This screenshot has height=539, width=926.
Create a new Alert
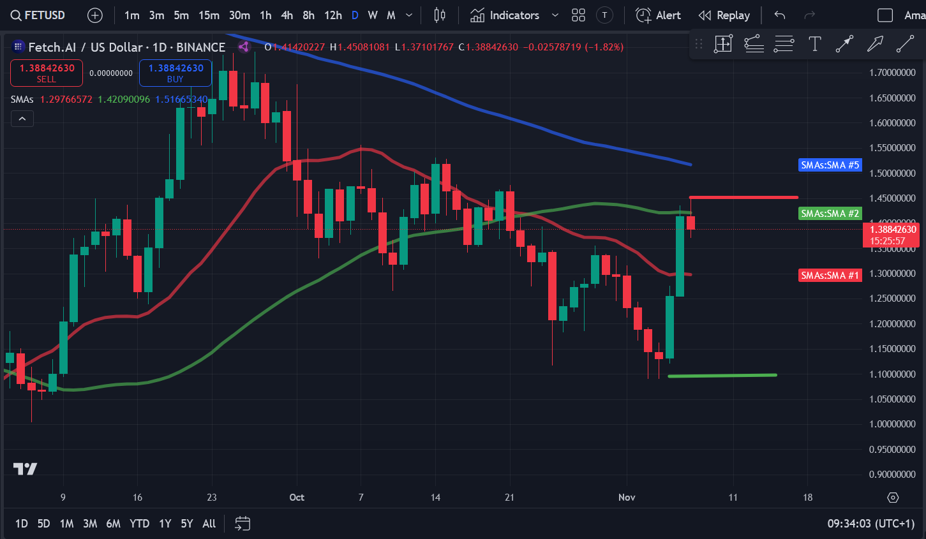[659, 15]
